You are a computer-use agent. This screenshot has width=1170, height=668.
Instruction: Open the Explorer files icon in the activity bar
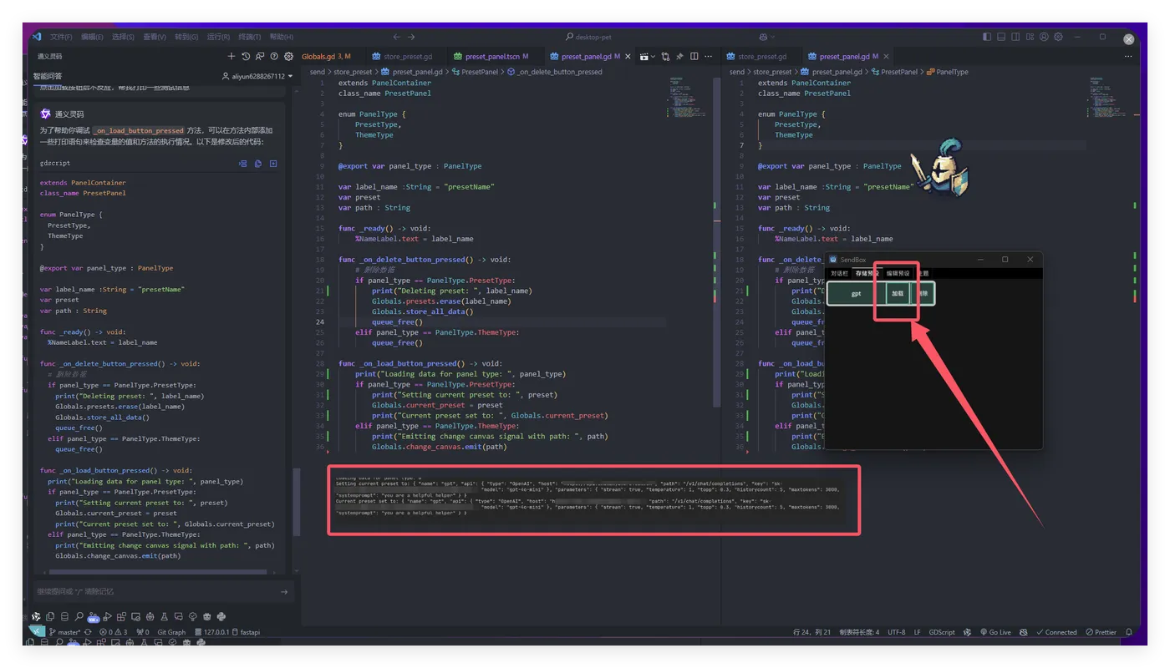point(50,617)
